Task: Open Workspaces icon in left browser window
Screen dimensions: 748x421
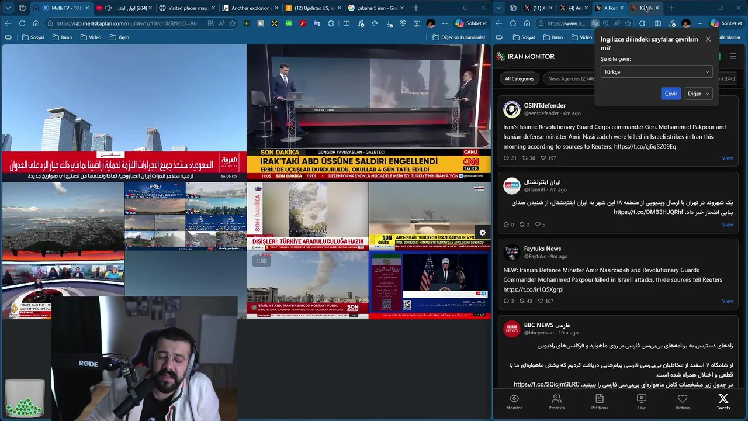Action: tap(22, 8)
